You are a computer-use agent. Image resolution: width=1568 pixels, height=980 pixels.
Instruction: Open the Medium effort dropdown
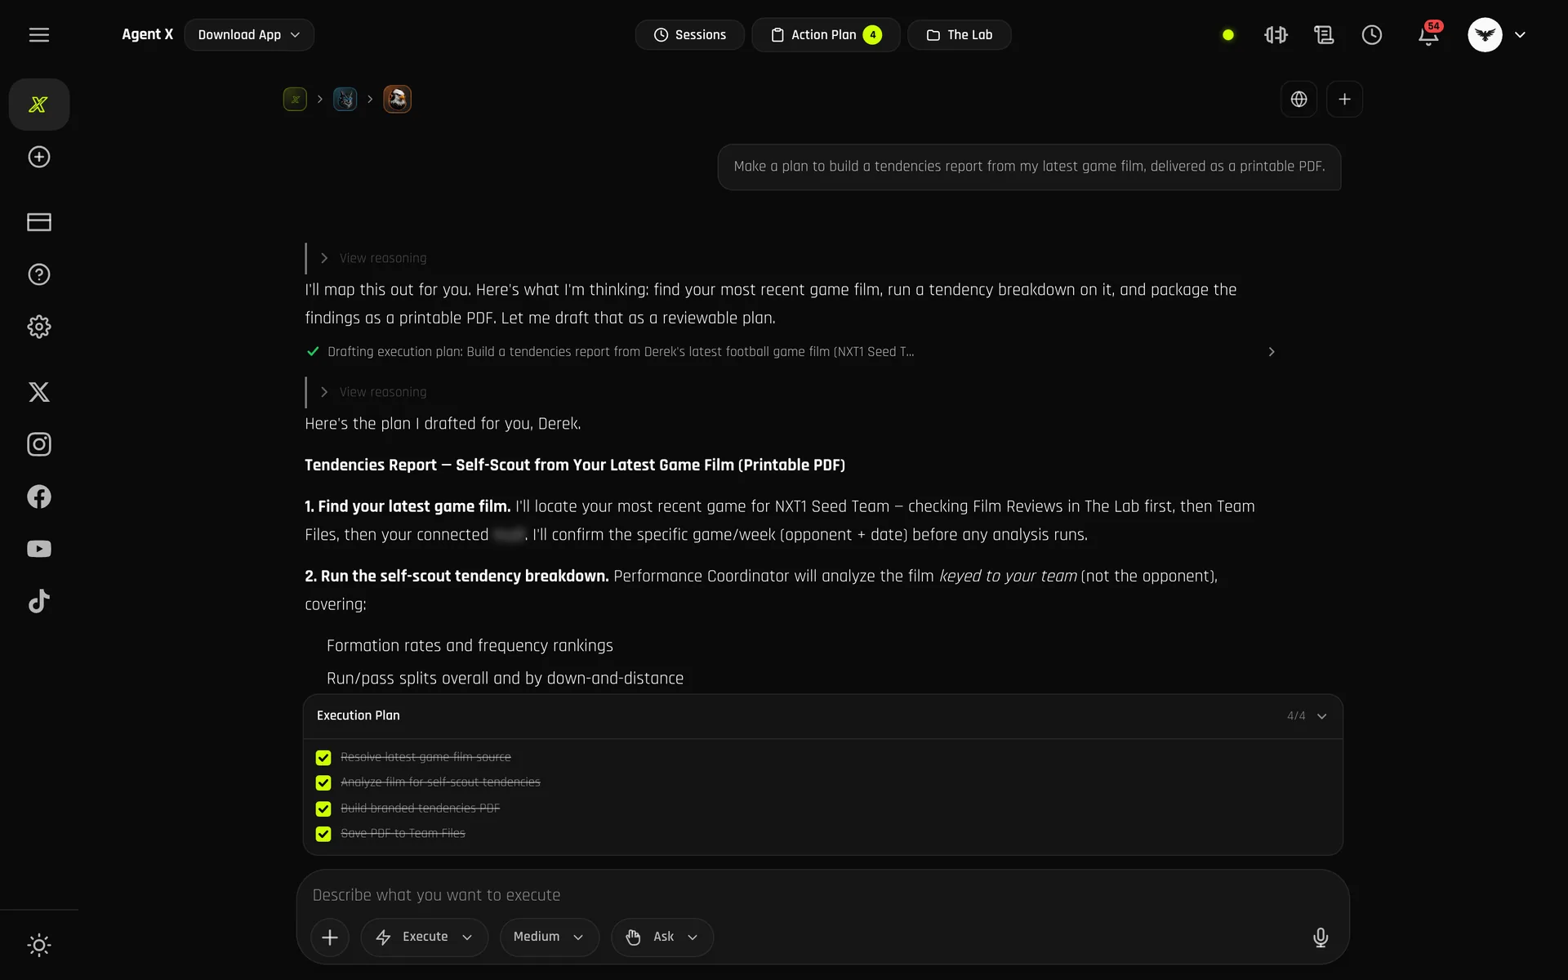click(x=549, y=937)
